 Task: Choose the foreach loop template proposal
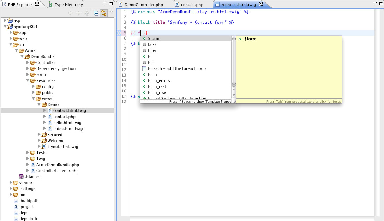pos(186,68)
